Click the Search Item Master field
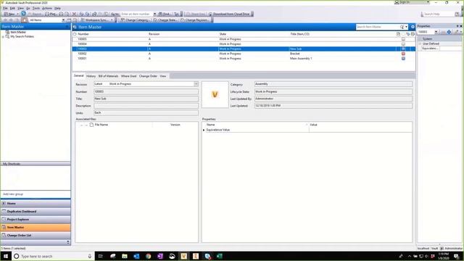The width and height of the screenshot is (464, 261). point(377,27)
